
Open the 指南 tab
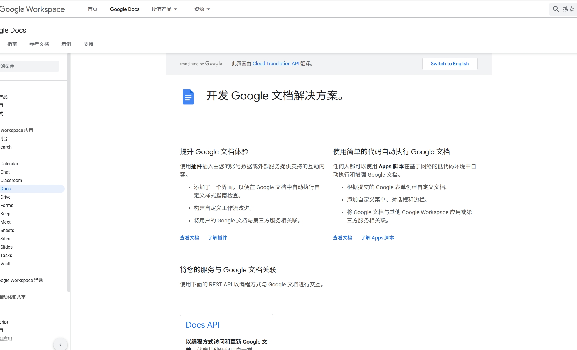12,44
